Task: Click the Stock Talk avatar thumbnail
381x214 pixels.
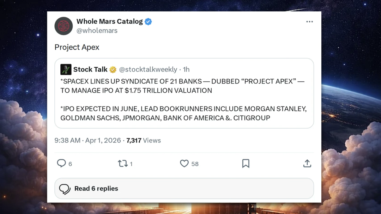Action: tap(66, 69)
